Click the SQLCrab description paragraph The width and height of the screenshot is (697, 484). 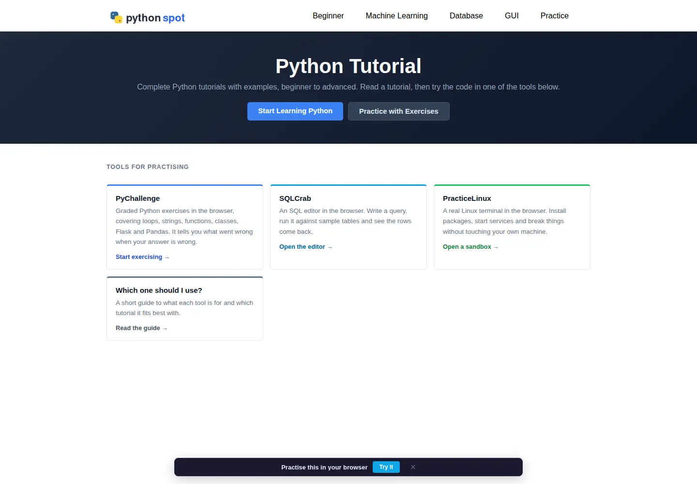[346, 221]
